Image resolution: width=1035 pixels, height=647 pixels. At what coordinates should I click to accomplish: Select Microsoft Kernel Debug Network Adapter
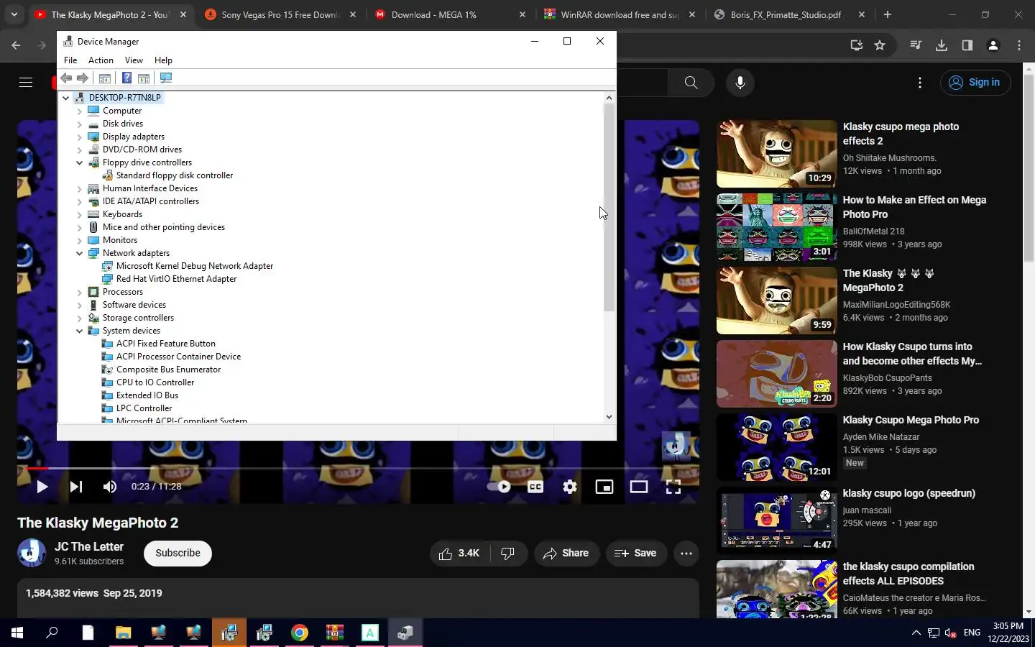coord(195,266)
